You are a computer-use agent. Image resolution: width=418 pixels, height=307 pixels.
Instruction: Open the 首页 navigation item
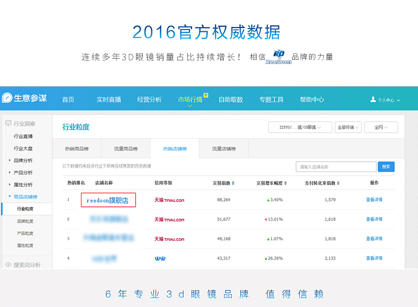pyautogui.click(x=68, y=100)
